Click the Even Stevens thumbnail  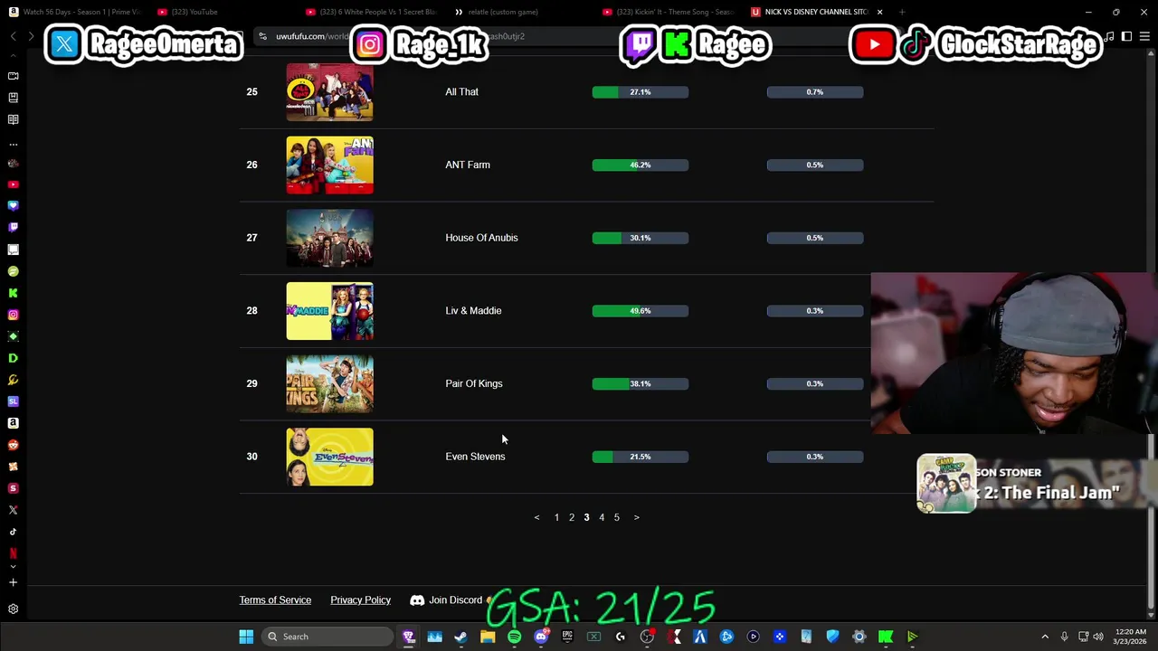[x=329, y=457]
